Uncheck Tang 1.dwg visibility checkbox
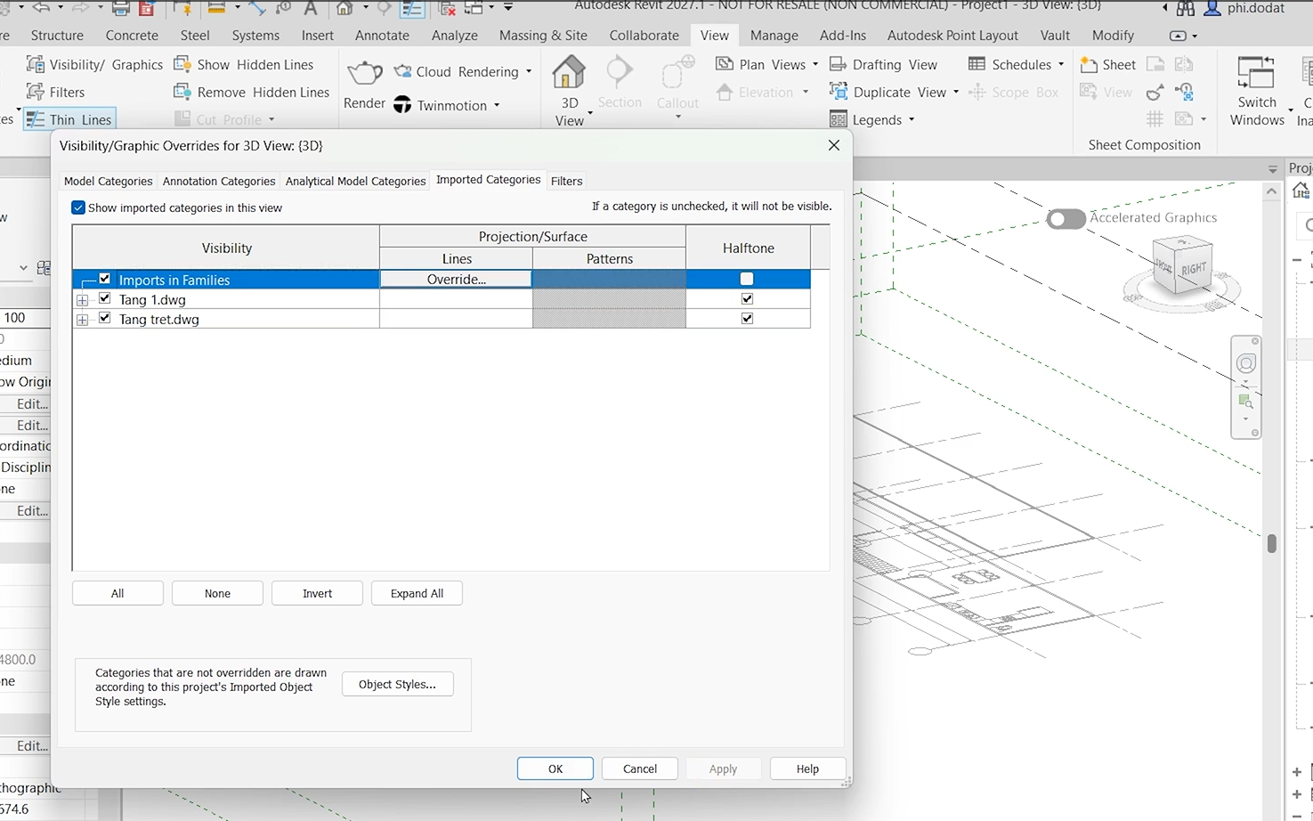Image resolution: width=1313 pixels, height=821 pixels. click(x=105, y=298)
